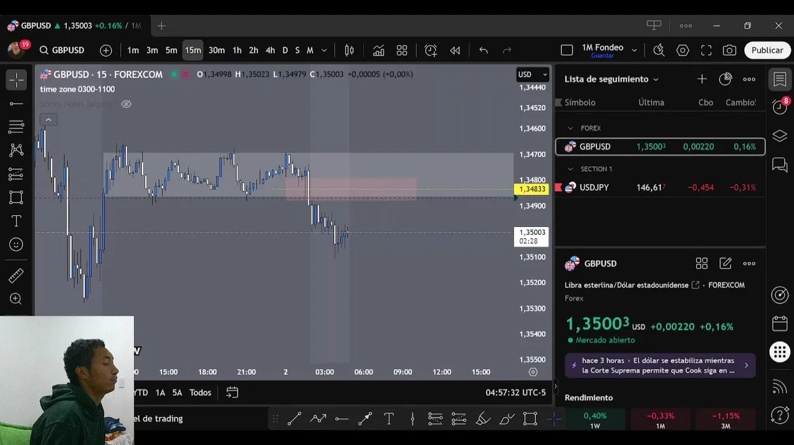Open the chats panel in right sidebar

click(x=780, y=164)
